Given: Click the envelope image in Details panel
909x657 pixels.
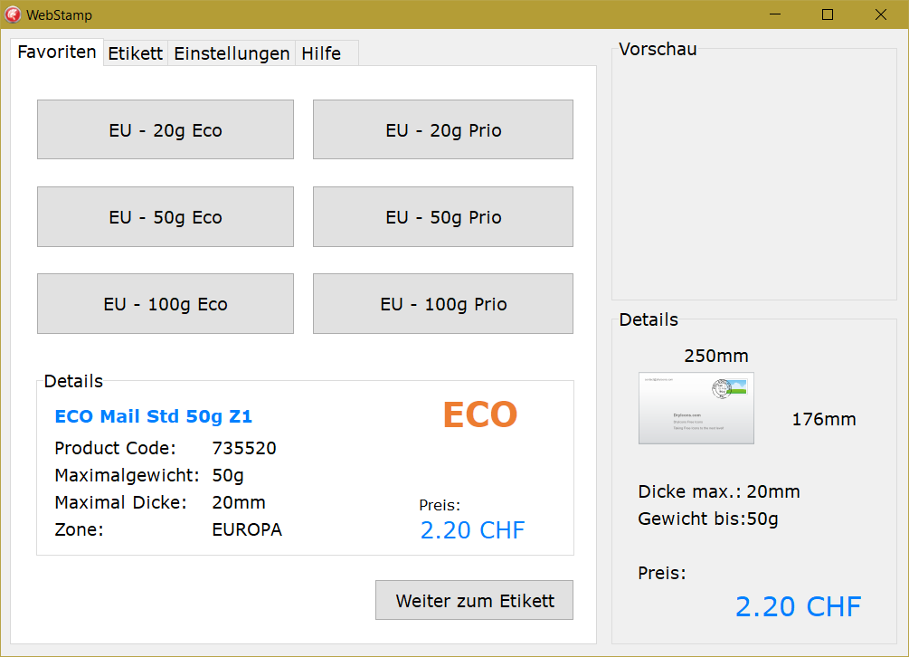Looking at the screenshot, I should [696, 408].
